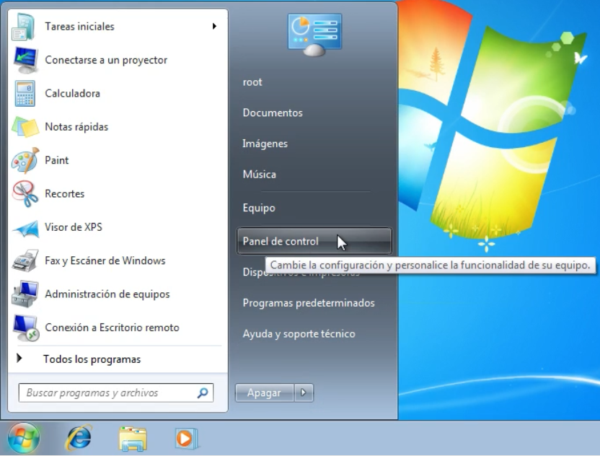Click Internet Explorer in the taskbar
Image resolution: width=600 pixels, height=456 pixels.
click(x=79, y=437)
